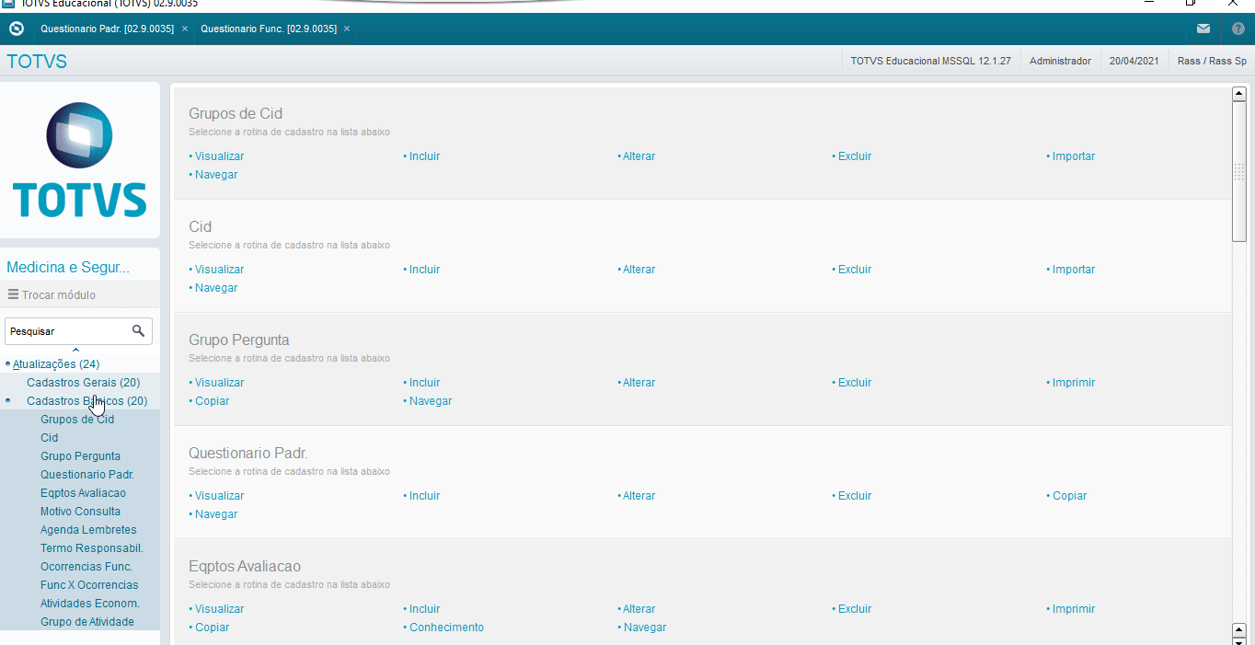Click the vertical scrollbar thumb
This screenshot has height=645, width=1255.
coord(1238,171)
